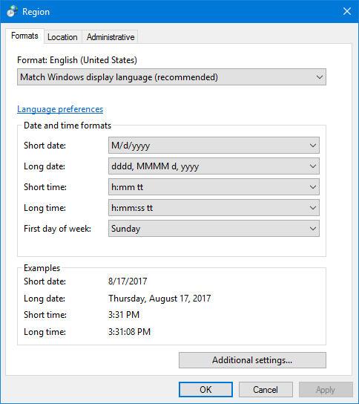Screen dimensions: 359x404
Task: Select the Formats tab
Action: 24,36
